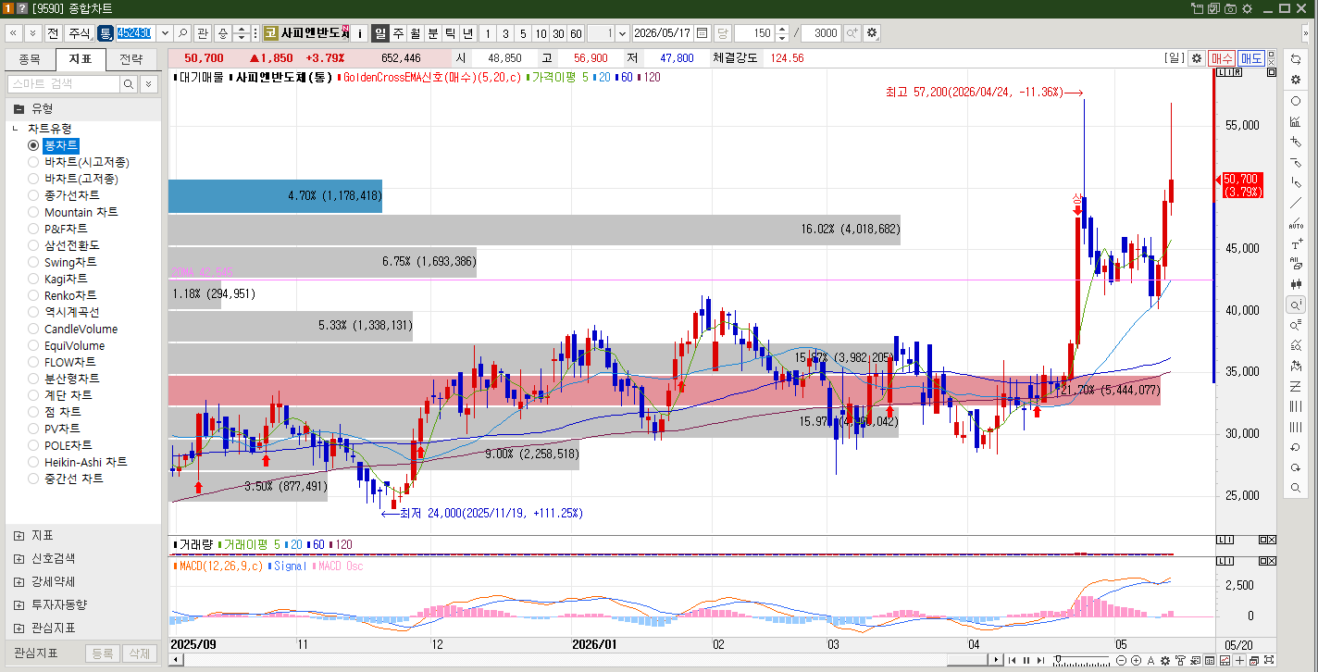
Task: Click the zoom in plus icon below the chart
Action: coord(1136,660)
